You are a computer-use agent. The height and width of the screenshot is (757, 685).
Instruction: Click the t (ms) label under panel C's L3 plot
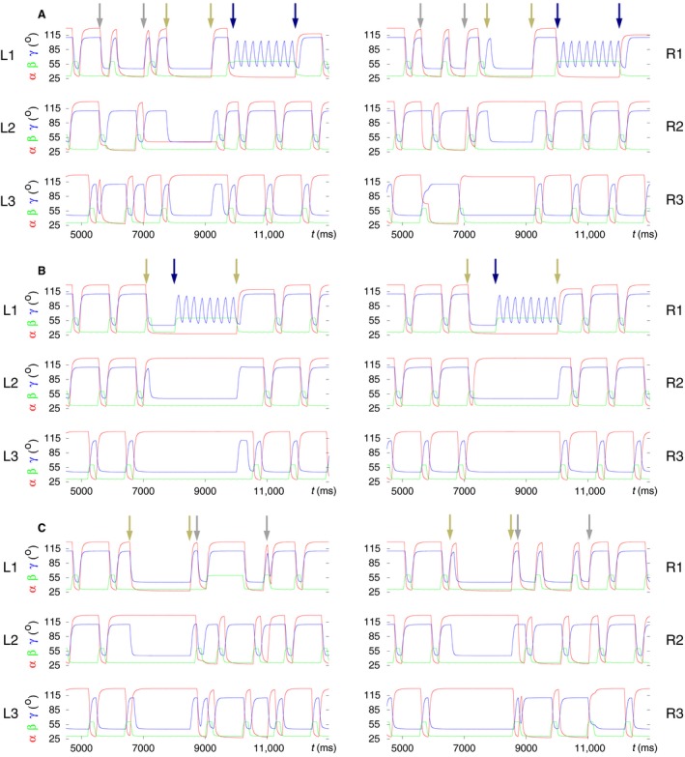coord(324,748)
